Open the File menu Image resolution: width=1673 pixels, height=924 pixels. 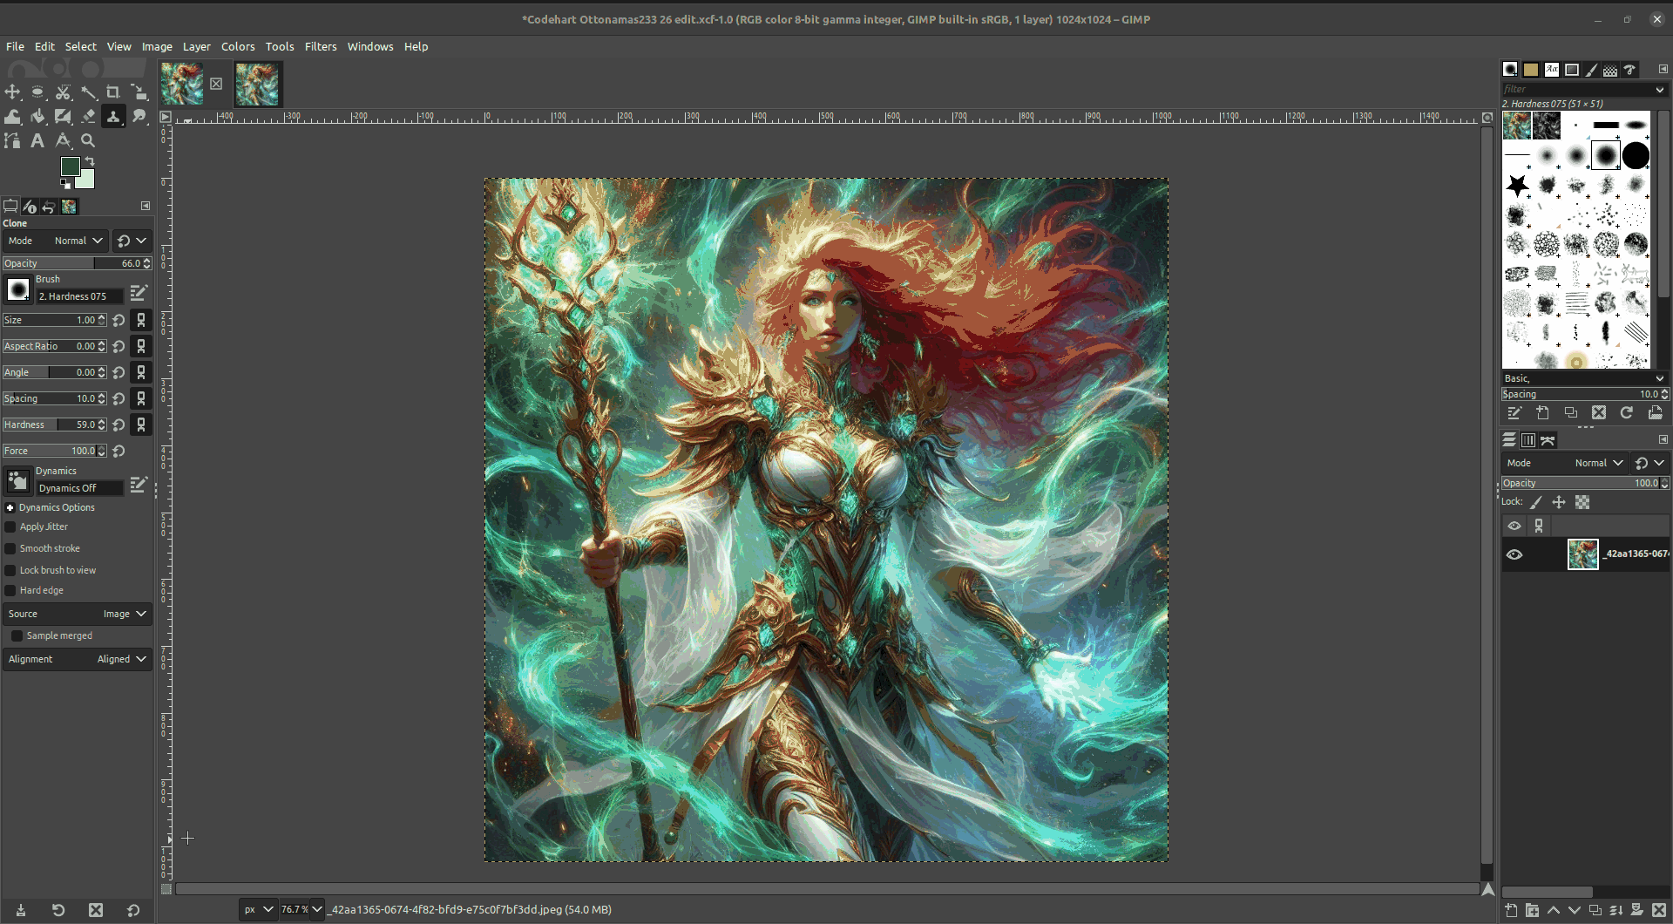coord(15,46)
